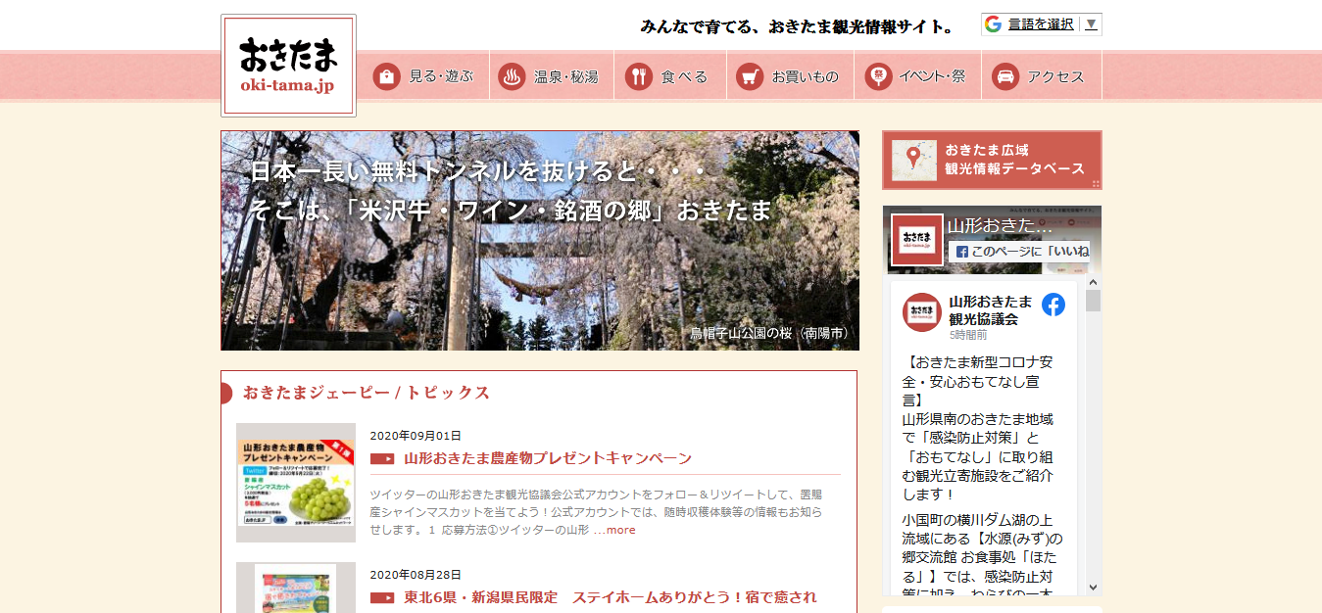
Task: Click the このページに「いいね」 button
Action: (x=1019, y=252)
